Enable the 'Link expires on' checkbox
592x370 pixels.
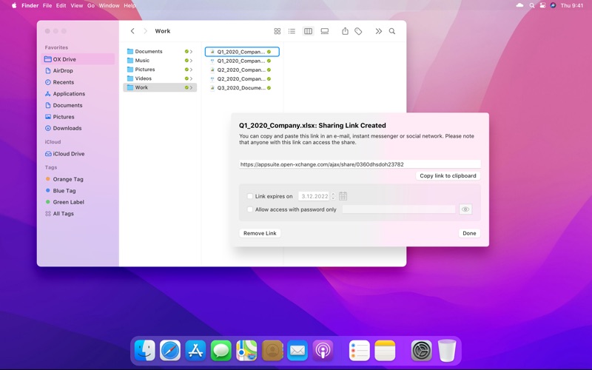(250, 197)
